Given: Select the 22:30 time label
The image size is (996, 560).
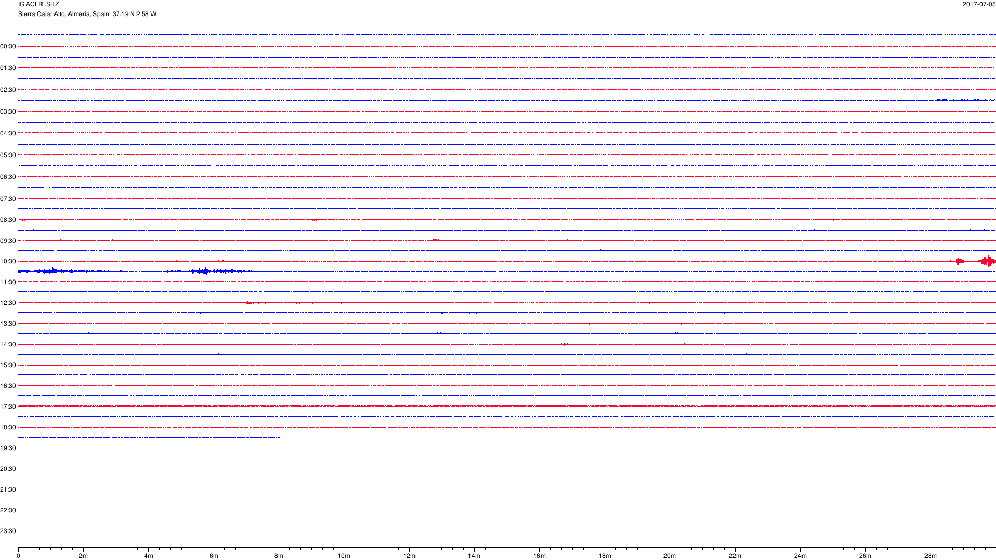Looking at the screenshot, I should point(8,510).
